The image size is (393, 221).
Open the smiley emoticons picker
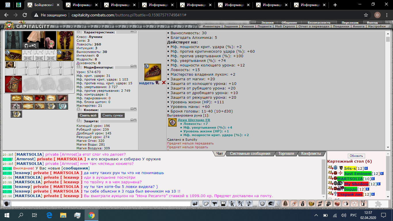pos(262,203)
